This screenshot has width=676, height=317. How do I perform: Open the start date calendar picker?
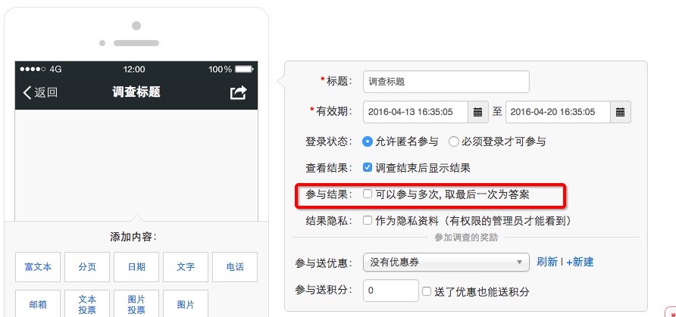(478, 112)
